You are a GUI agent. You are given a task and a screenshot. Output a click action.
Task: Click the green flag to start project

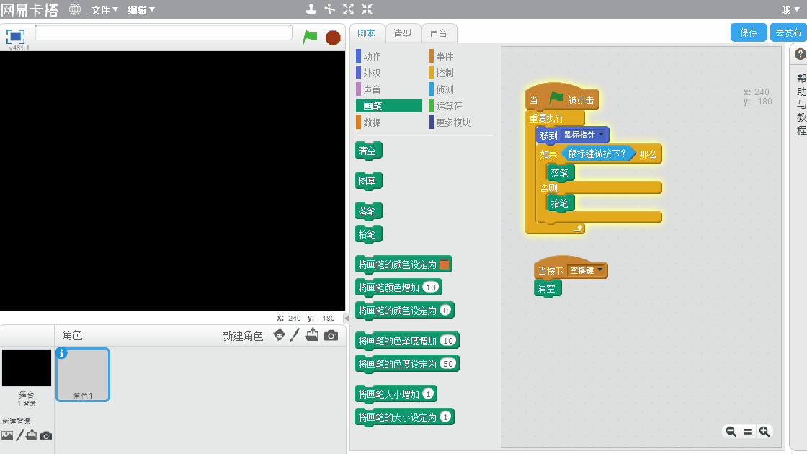point(310,37)
